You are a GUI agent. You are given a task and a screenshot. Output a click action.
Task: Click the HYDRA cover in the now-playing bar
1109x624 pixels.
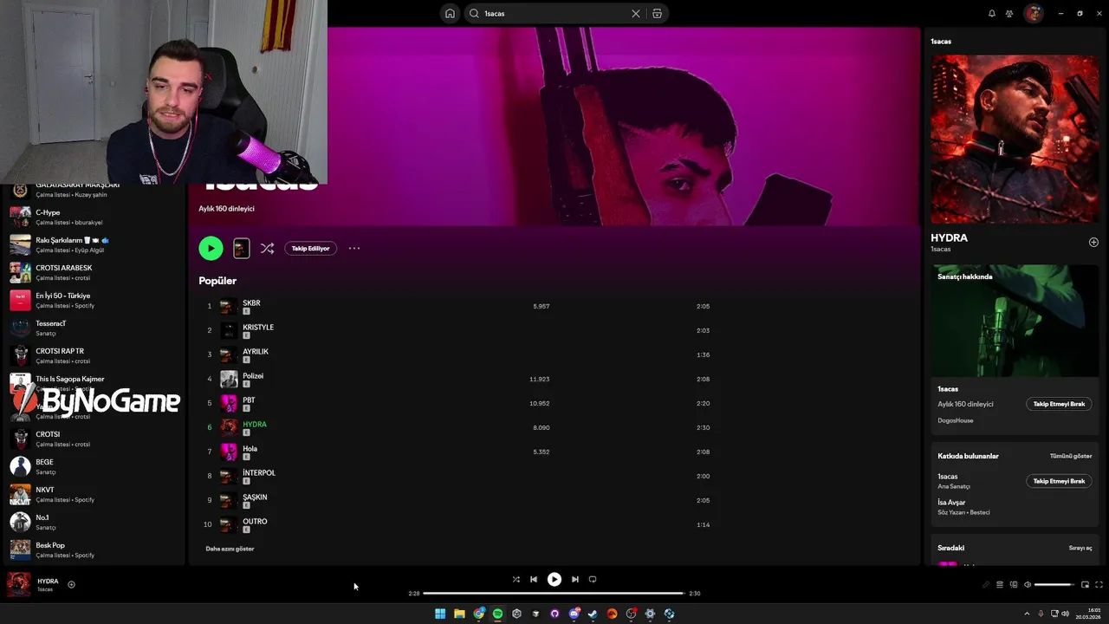point(18,585)
